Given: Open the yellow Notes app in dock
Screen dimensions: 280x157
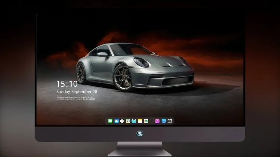Looking at the screenshot, I should 140,121.
